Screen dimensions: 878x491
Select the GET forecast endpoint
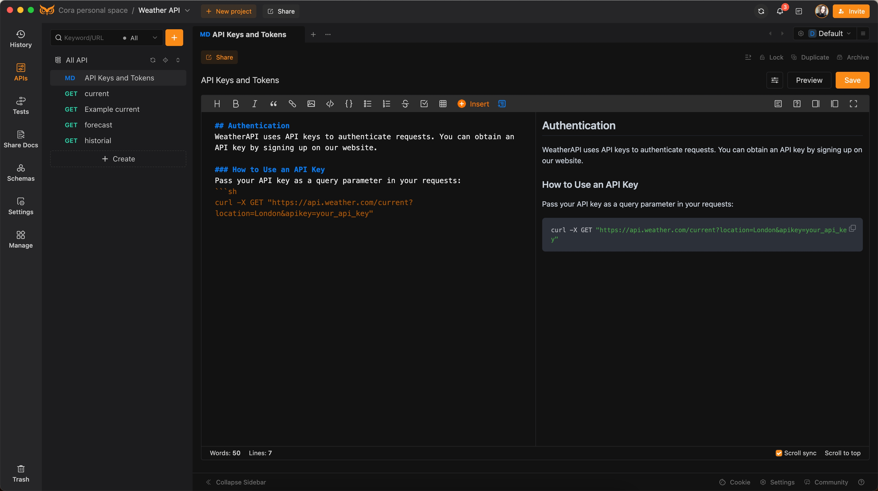pyautogui.click(x=118, y=125)
